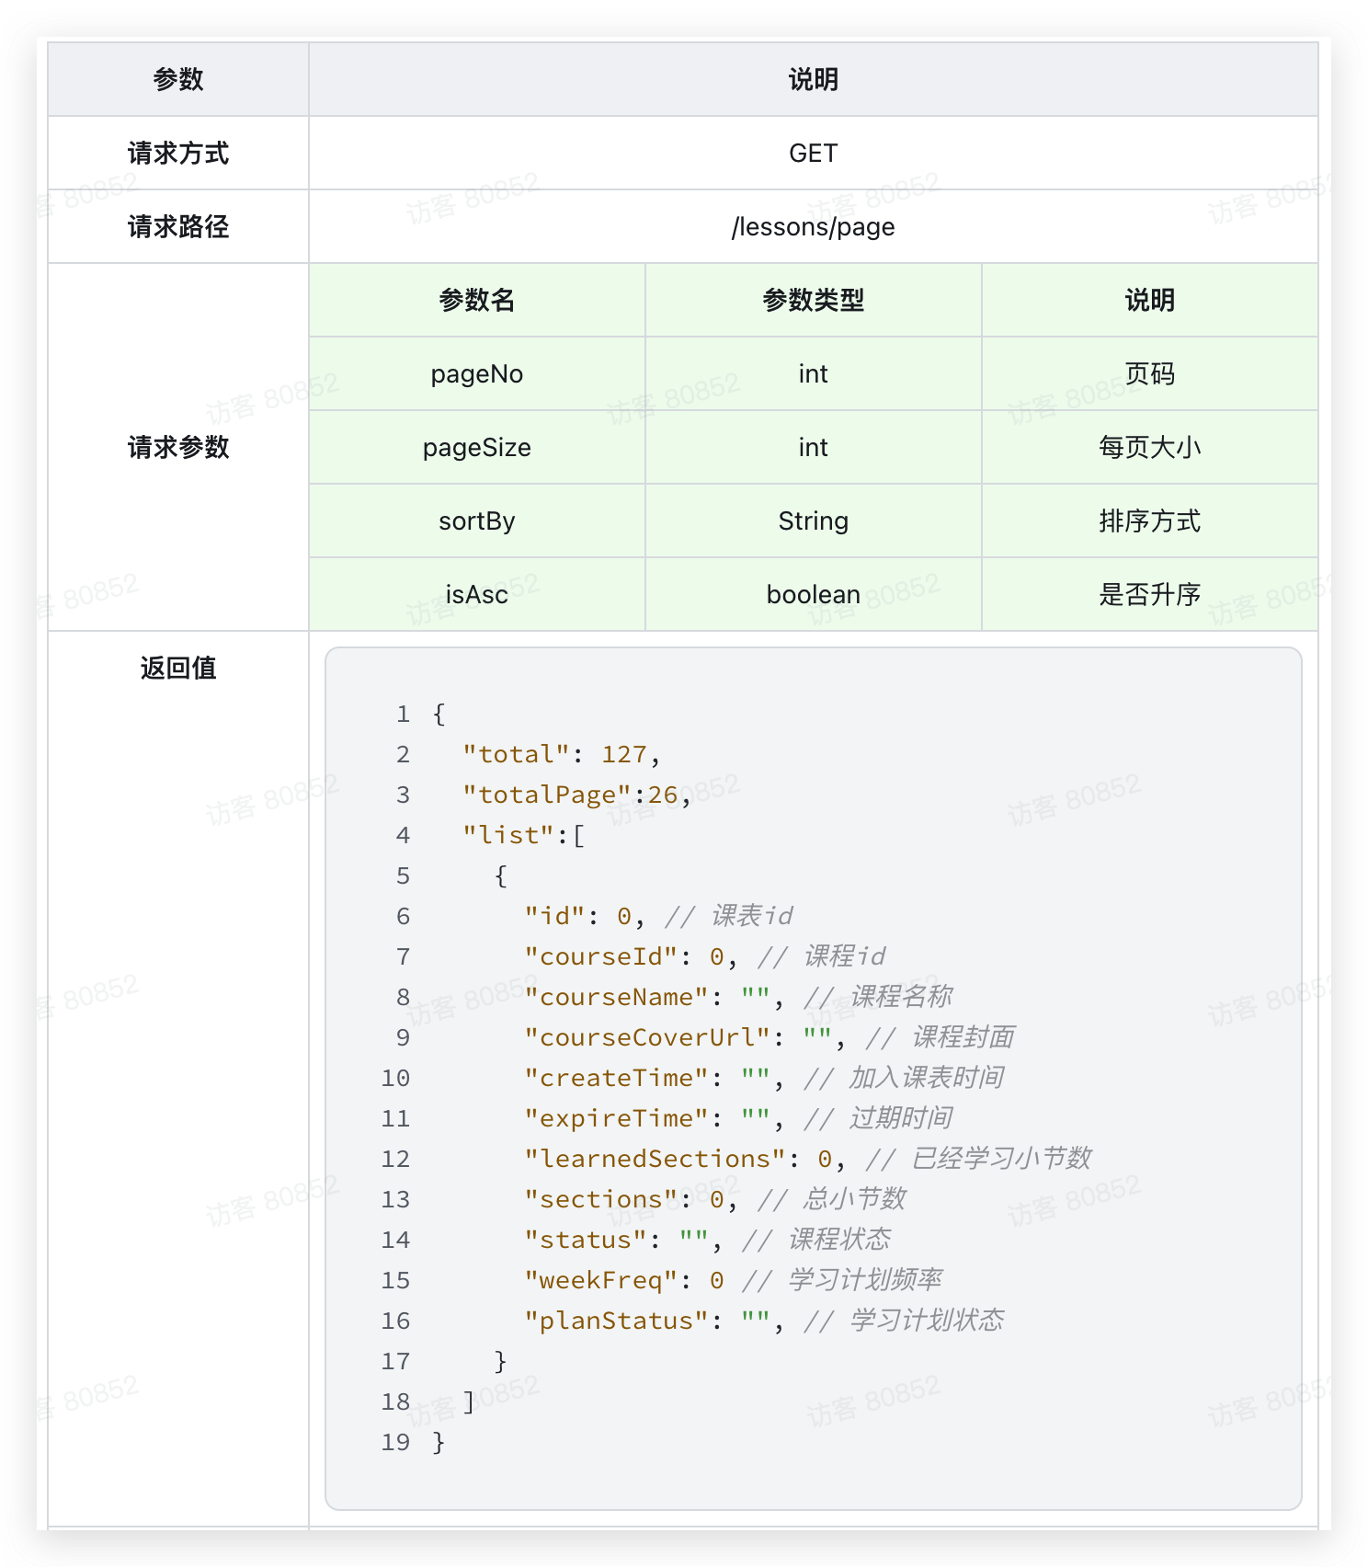Select the 请求路径 row label

(x=178, y=226)
